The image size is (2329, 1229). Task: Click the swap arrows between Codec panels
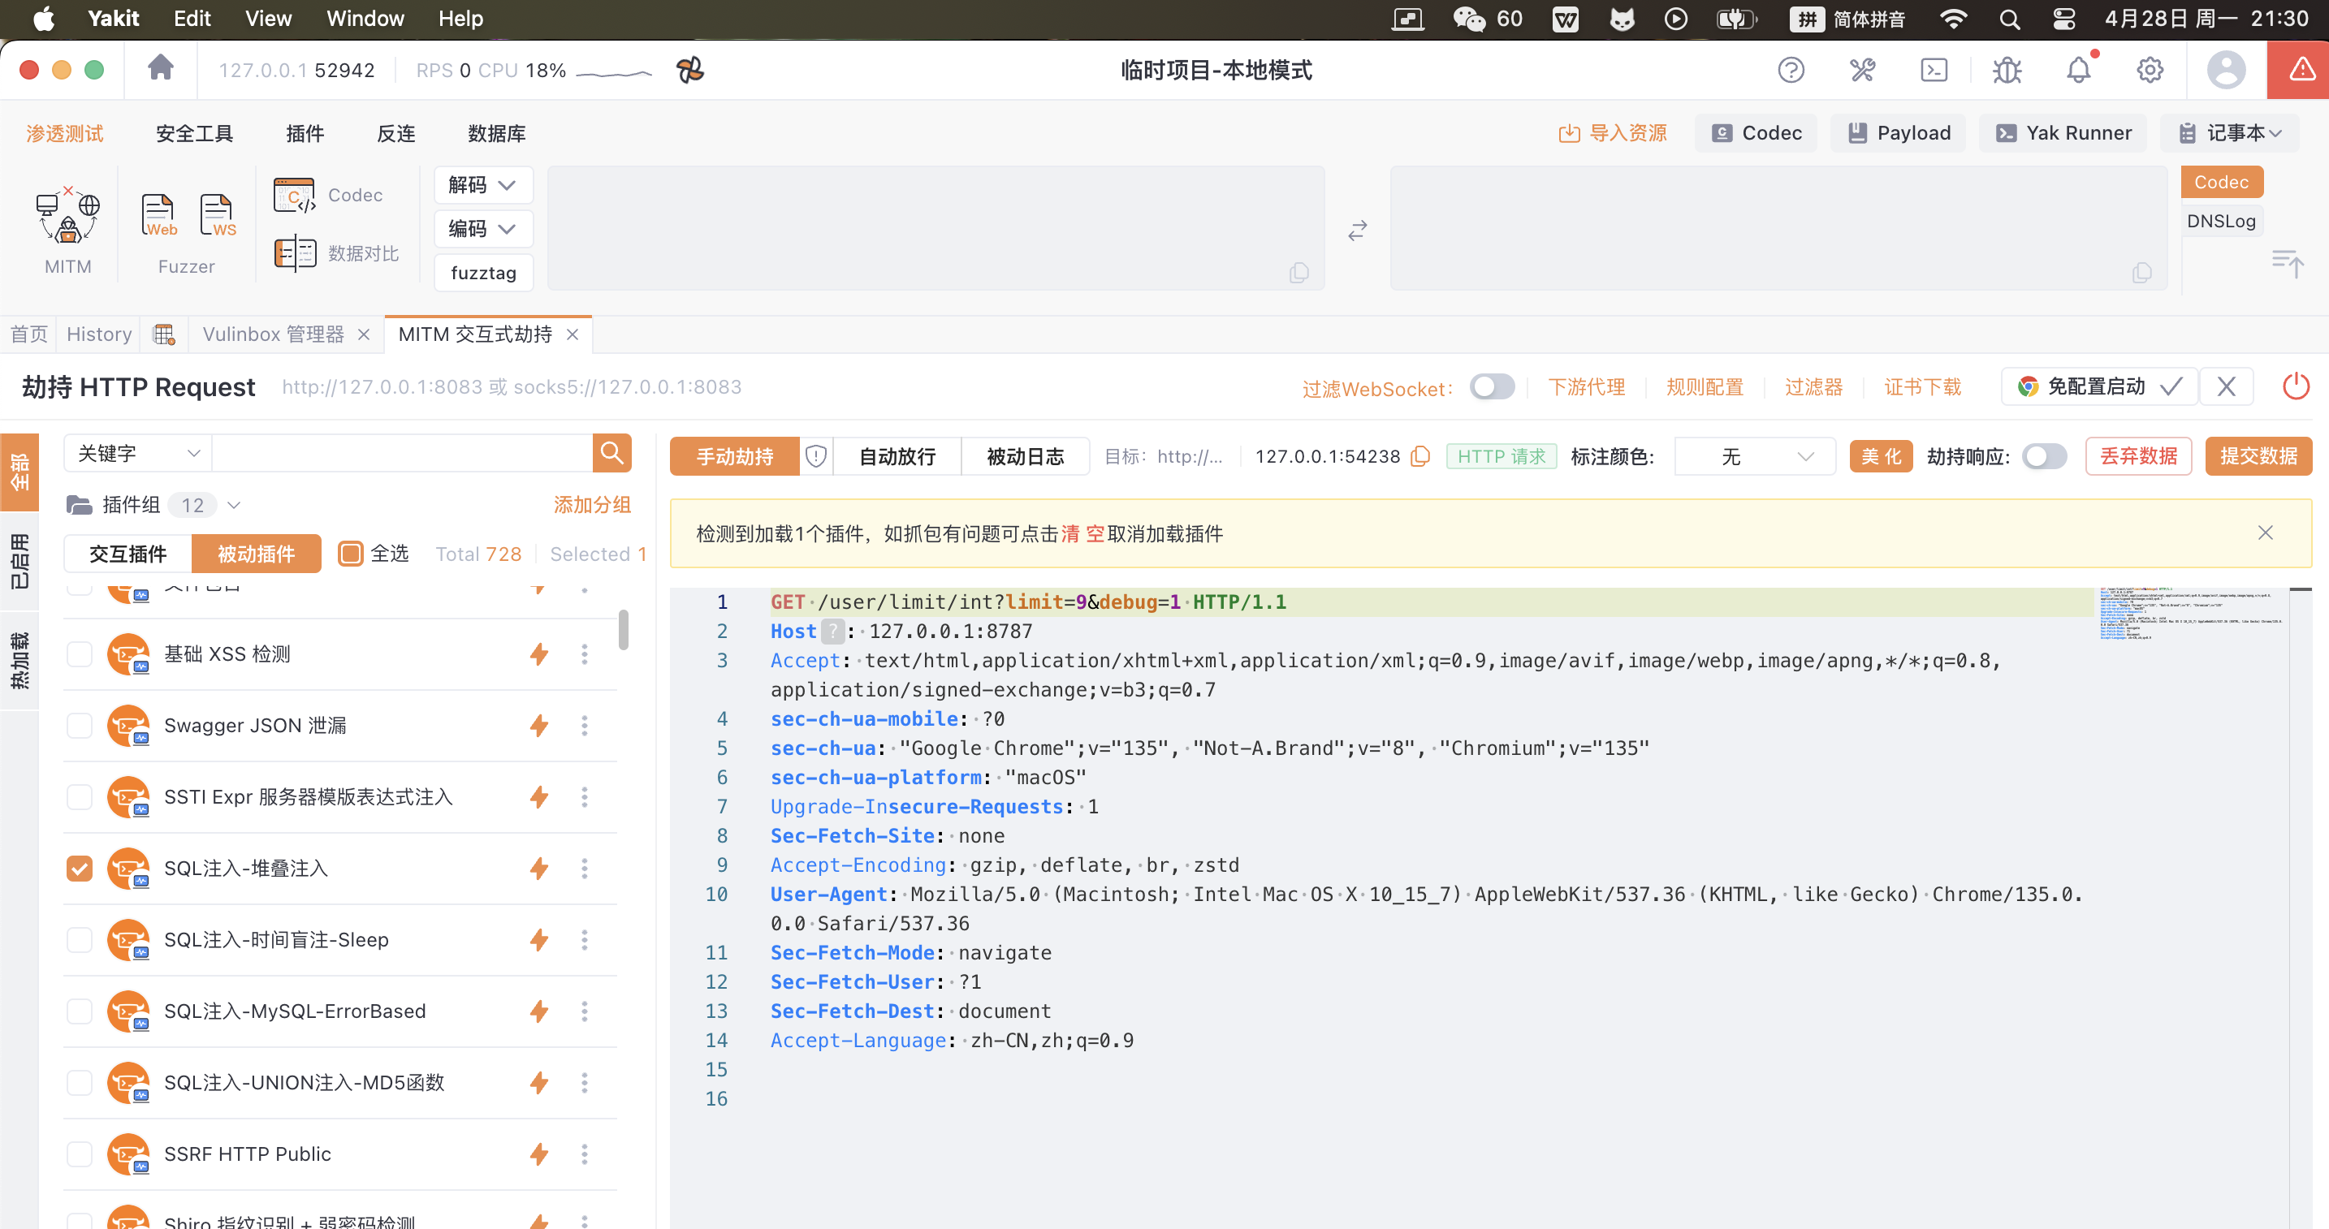pos(1357,231)
